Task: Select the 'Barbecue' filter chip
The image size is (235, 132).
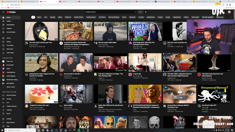Action: coord(68,17)
